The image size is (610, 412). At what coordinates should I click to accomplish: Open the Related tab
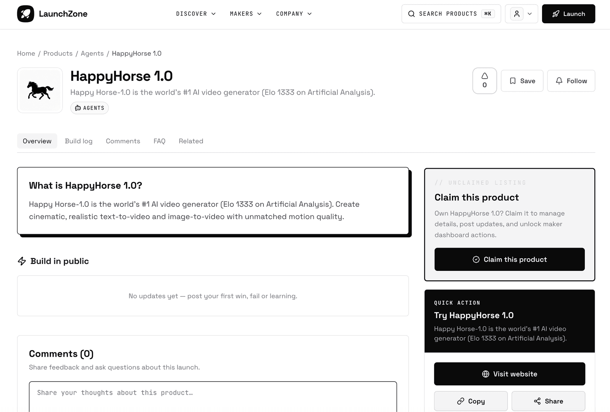[x=191, y=141]
